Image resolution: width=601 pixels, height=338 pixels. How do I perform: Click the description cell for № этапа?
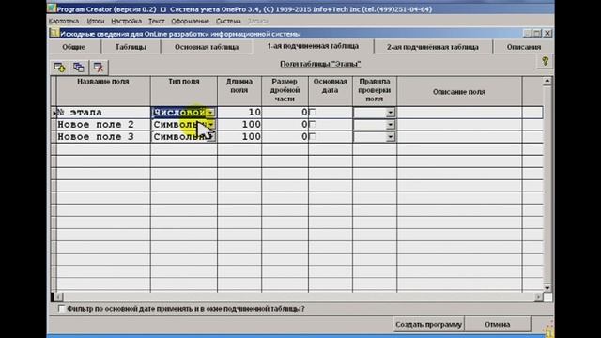tap(459, 113)
